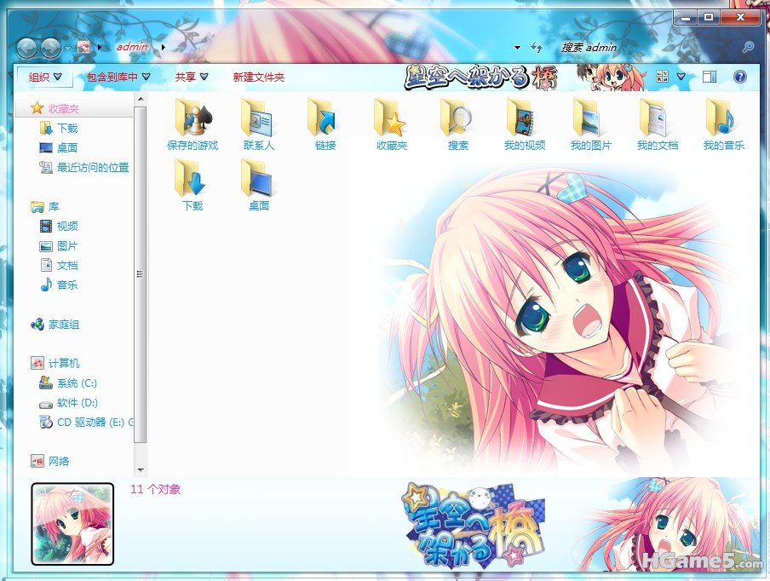770x581 pixels.
Task: Open the 共享 menu
Action: coord(192,78)
